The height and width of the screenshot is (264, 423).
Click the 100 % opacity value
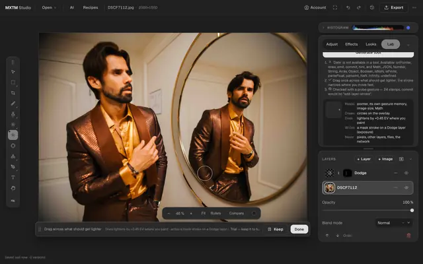point(408,203)
